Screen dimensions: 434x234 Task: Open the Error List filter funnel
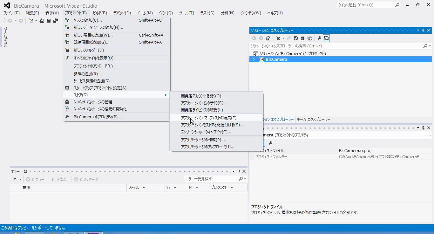[x=15, y=179]
